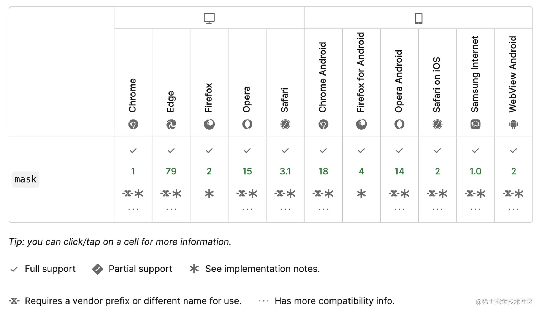Screen dimensions: 542x314
Task: Click the mobile platform phone icon
Action: 418,18
